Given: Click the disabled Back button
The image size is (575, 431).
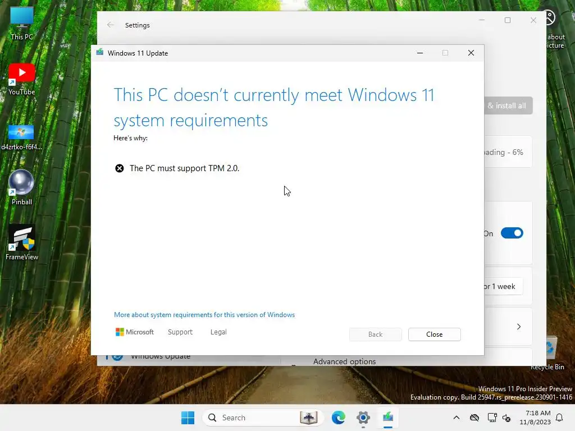Looking at the screenshot, I should point(375,334).
